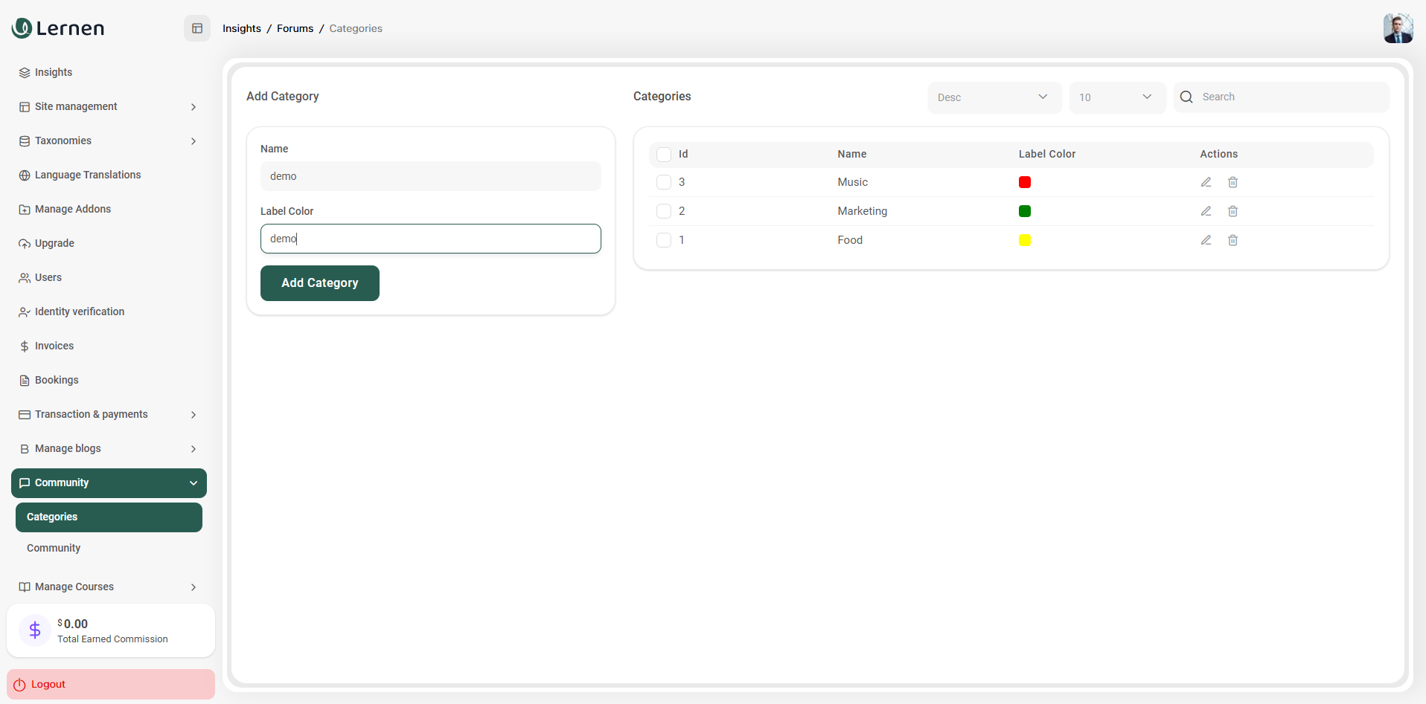Focus the Name input field
This screenshot has height=704, width=1426.
[430, 176]
